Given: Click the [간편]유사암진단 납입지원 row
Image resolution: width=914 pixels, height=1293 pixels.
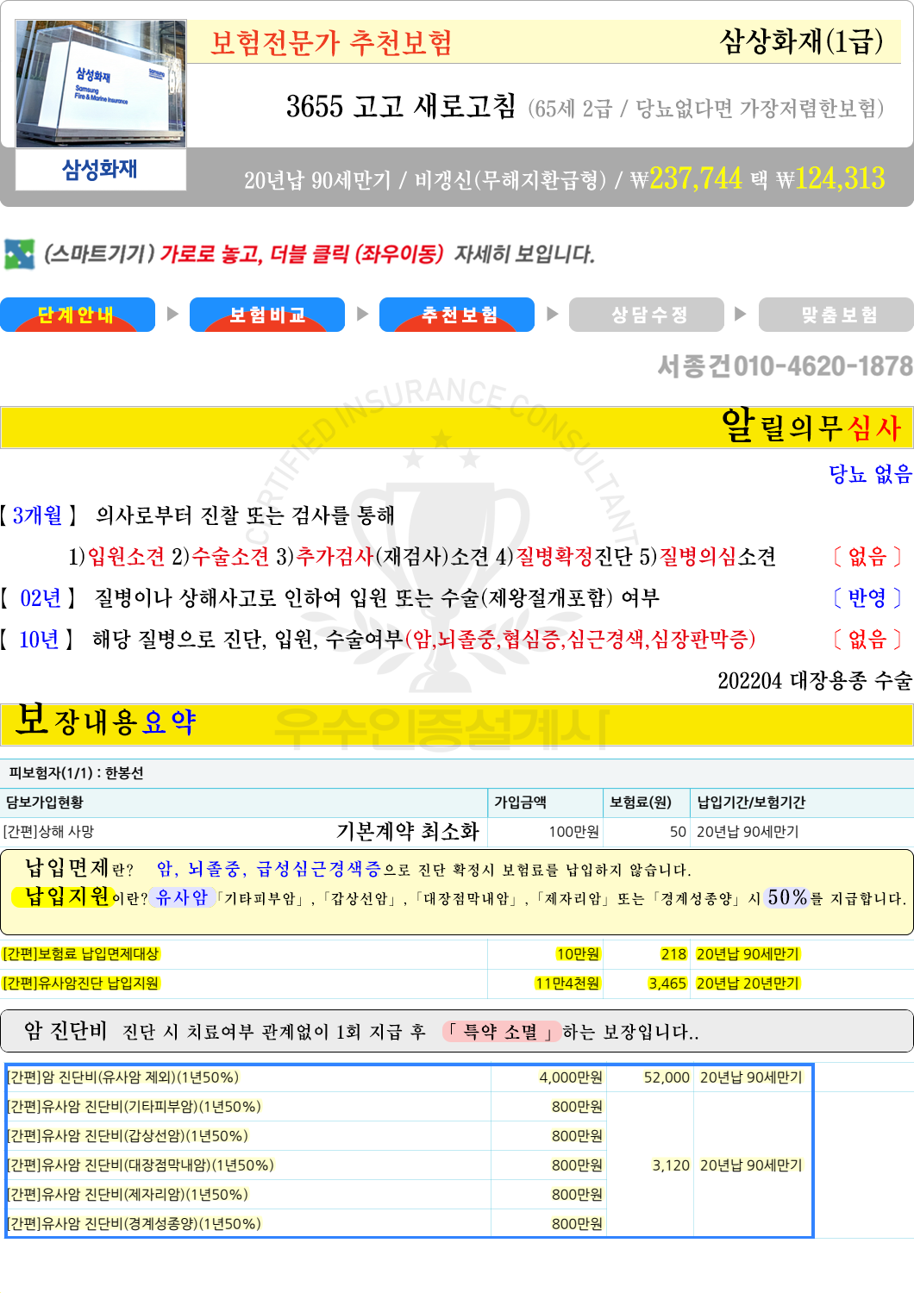Looking at the screenshot, I should point(457,984).
